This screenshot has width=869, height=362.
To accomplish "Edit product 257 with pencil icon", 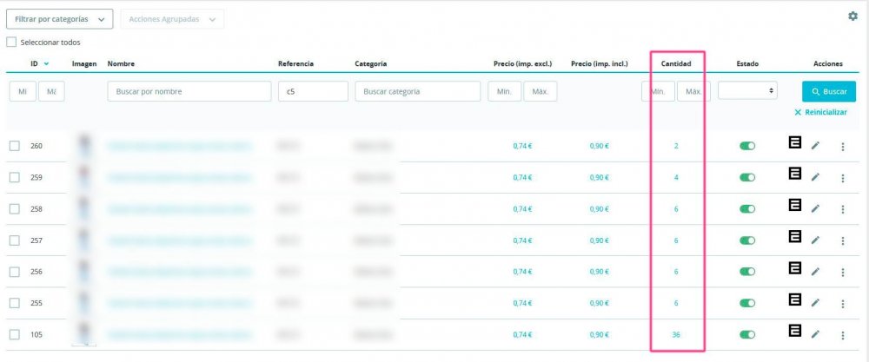I will pos(815,240).
